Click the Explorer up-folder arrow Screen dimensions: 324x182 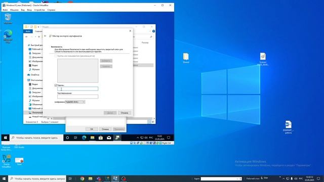point(39,37)
